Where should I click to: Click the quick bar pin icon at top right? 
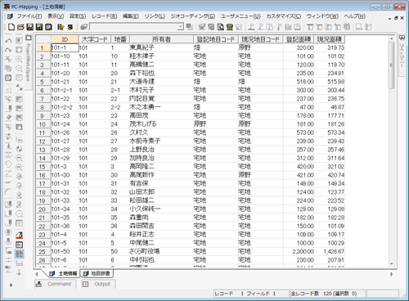tap(402, 38)
